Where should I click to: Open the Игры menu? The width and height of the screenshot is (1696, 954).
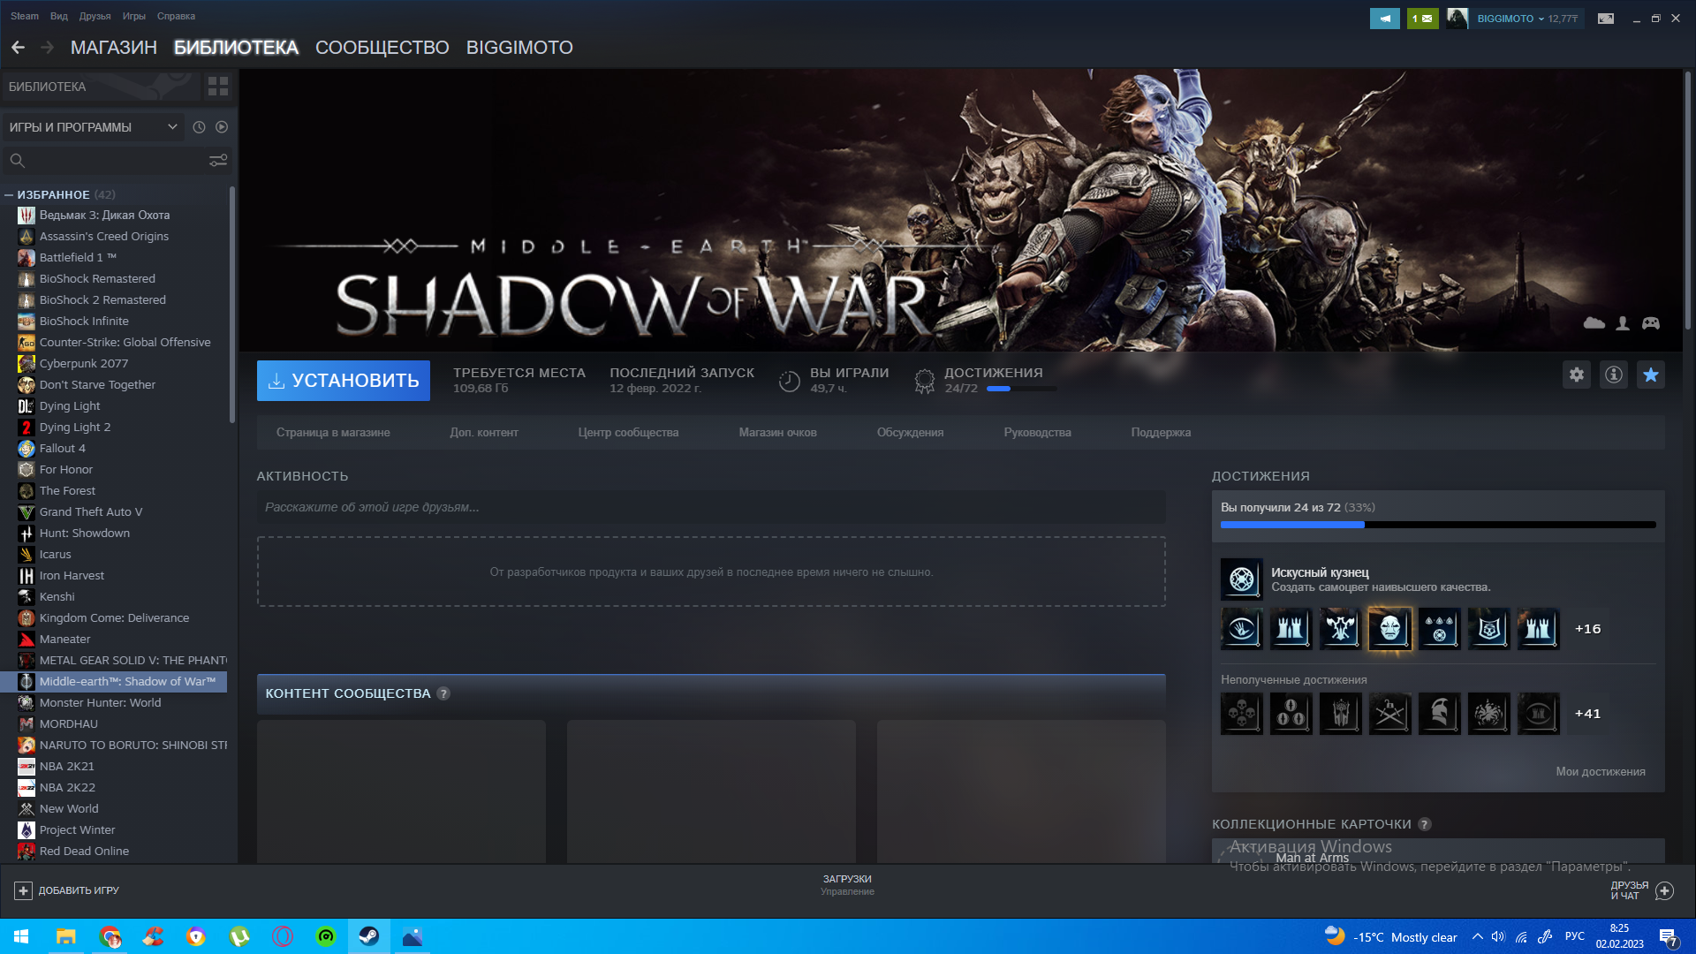134,16
